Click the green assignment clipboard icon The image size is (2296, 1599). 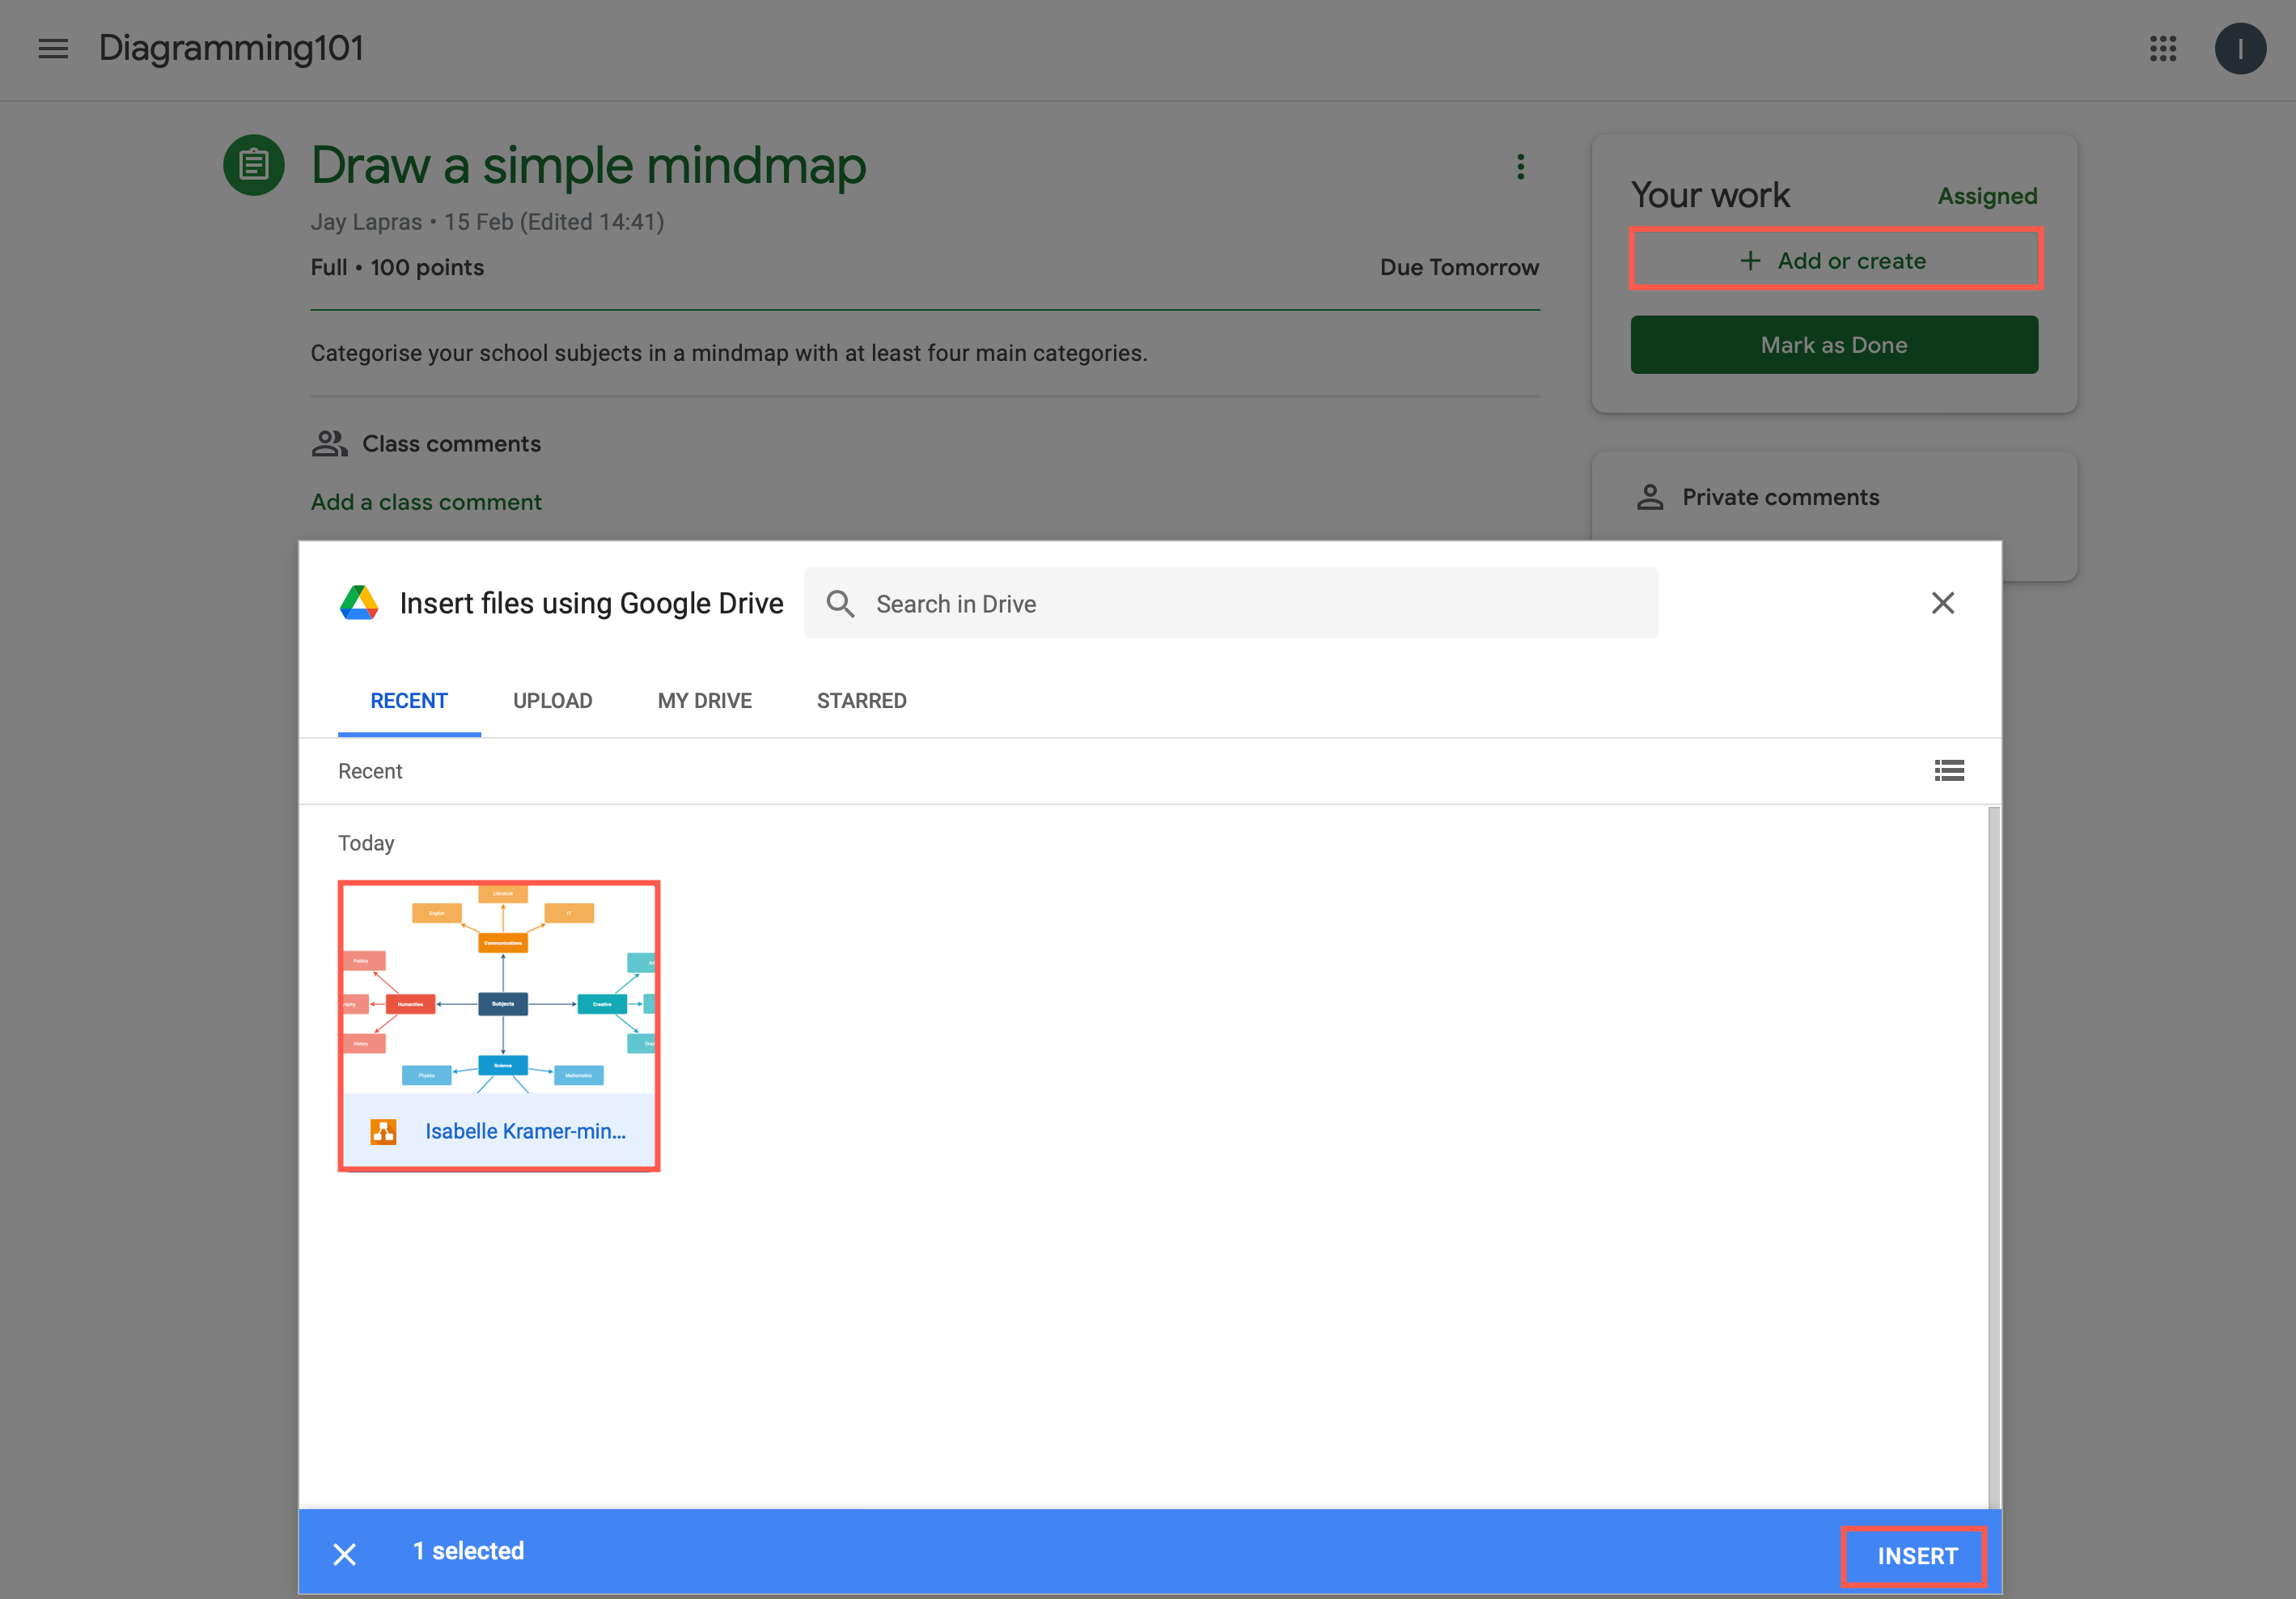[254, 164]
